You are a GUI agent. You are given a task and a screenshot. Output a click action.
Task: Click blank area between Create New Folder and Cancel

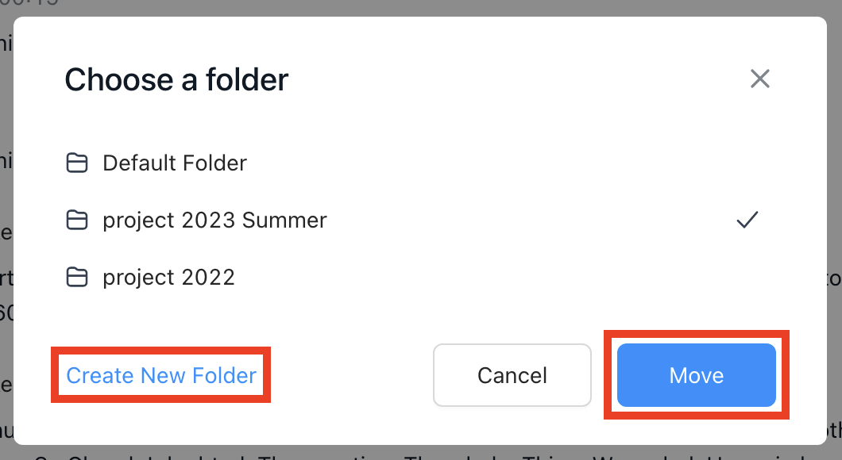pos(352,375)
